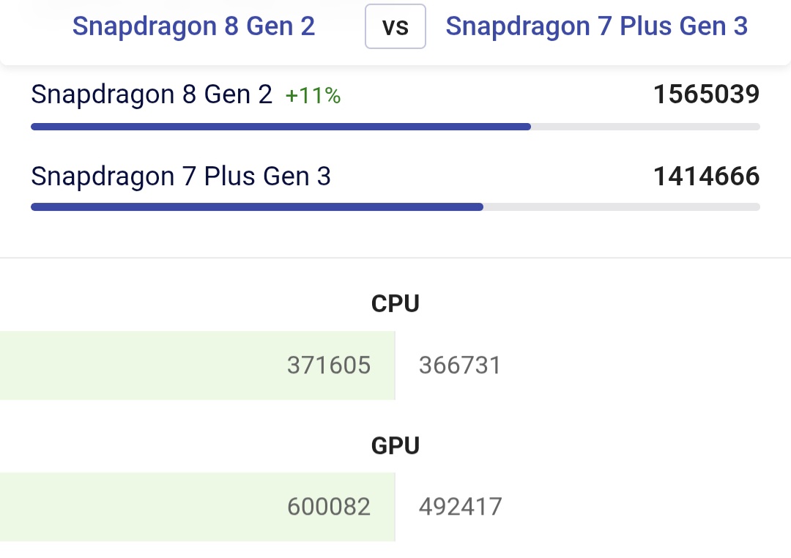791x558 pixels.
Task: Click the divider line above the CPU section
Action: point(395,258)
